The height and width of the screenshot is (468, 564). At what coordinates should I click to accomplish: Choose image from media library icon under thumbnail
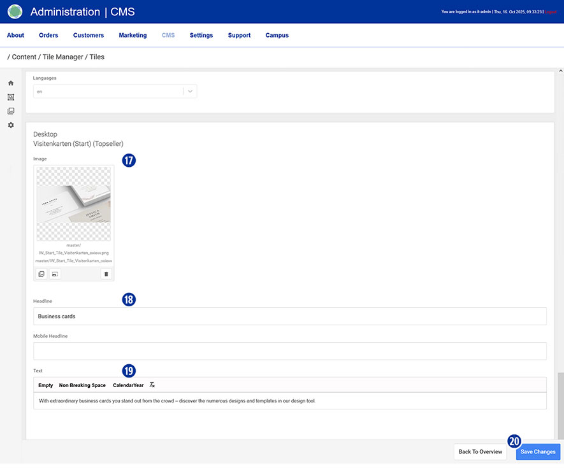[x=41, y=274]
